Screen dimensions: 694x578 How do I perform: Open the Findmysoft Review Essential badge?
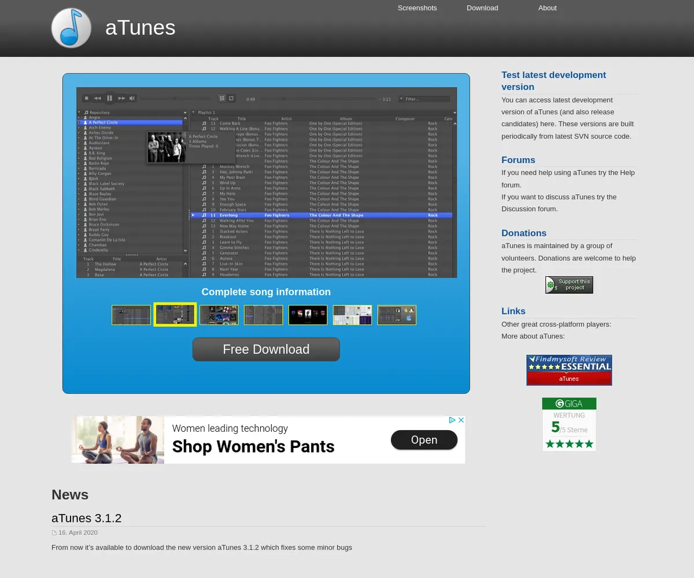tap(569, 370)
